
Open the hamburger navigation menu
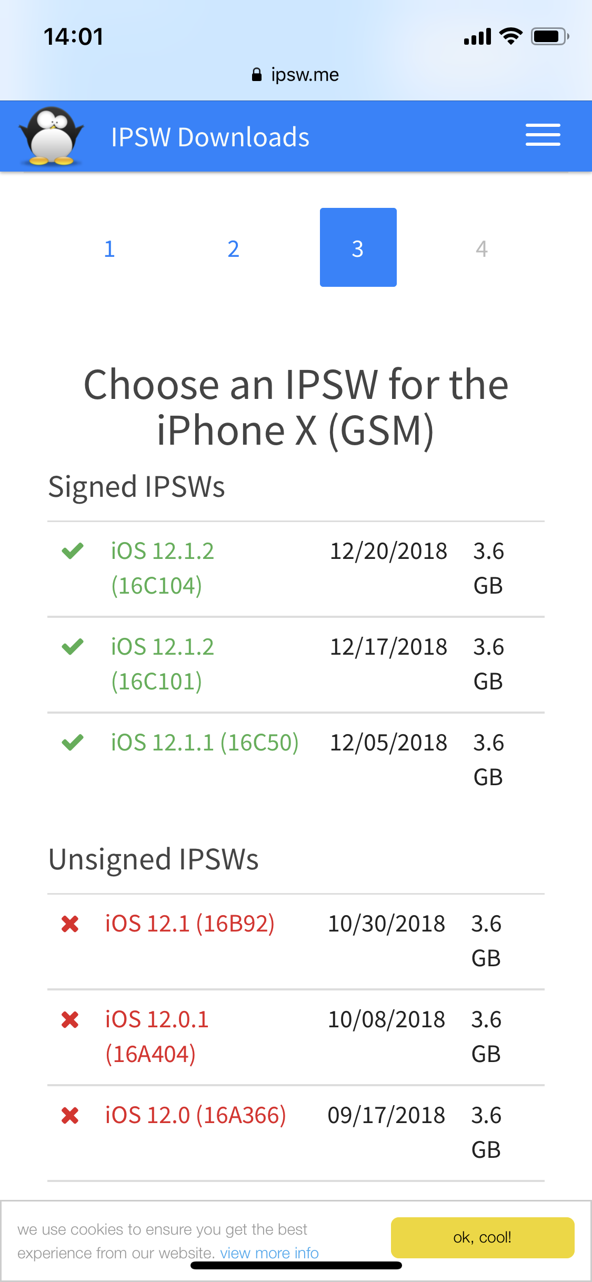click(543, 135)
